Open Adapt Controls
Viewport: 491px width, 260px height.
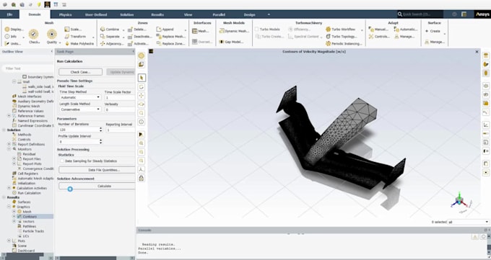pyautogui.click(x=379, y=37)
